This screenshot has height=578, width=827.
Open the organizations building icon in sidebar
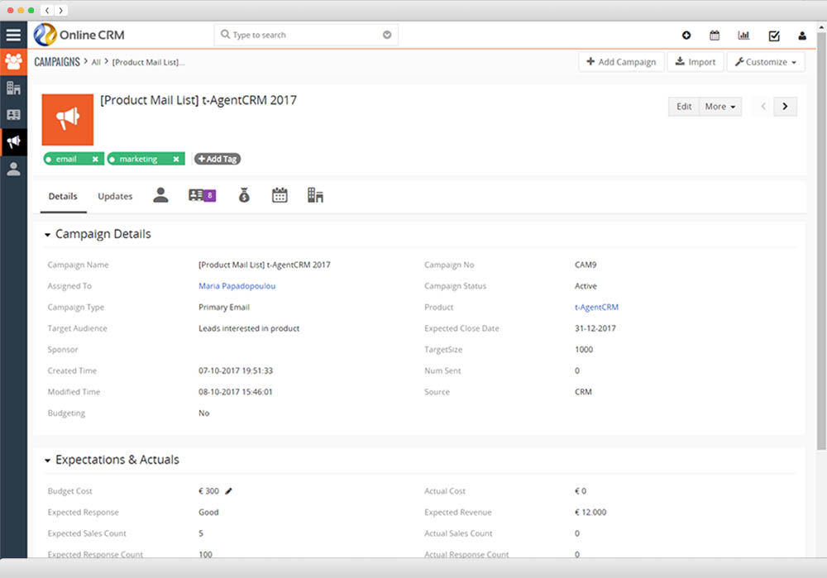[x=13, y=88]
